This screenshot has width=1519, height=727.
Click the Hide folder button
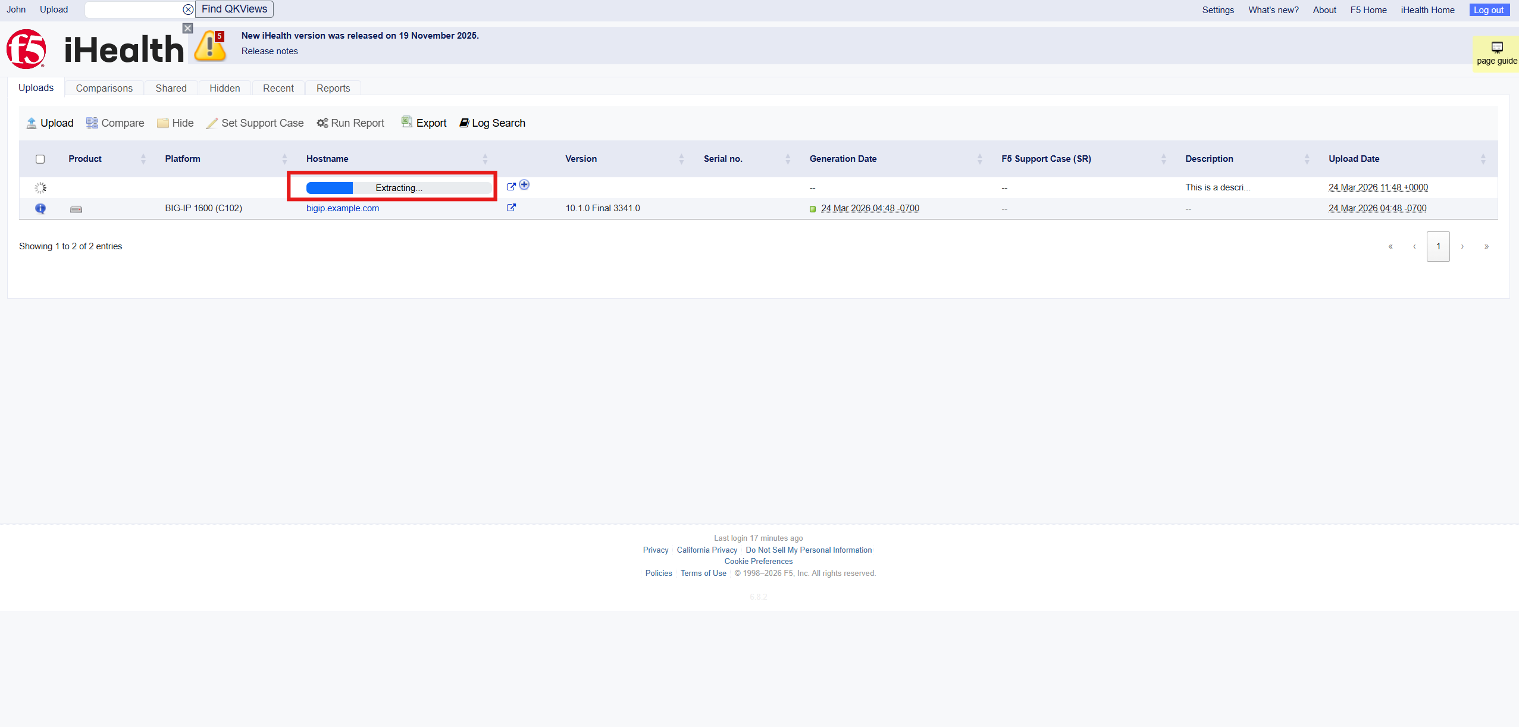pos(176,123)
